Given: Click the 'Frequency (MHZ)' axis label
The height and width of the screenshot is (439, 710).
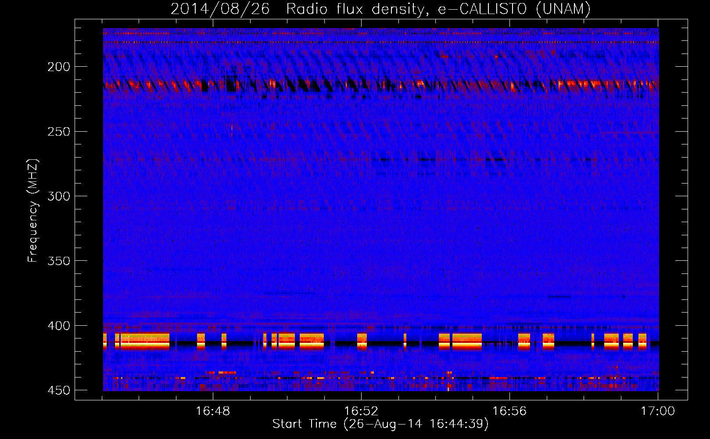Looking at the screenshot, I should [x=33, y=211].
